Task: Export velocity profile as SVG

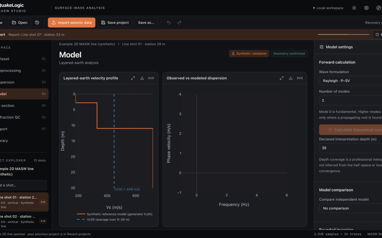Action: pos(151,78)
